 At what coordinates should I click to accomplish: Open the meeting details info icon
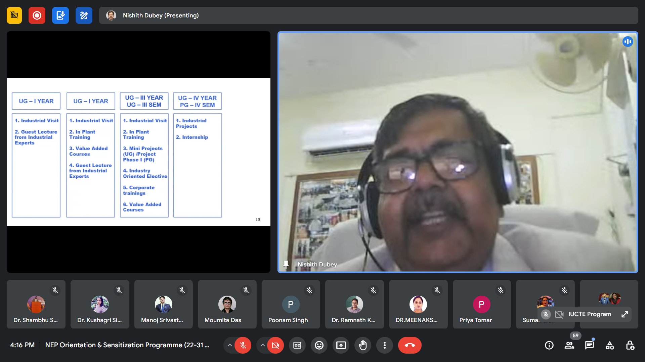pyautogui.click(x=549, y=345)
